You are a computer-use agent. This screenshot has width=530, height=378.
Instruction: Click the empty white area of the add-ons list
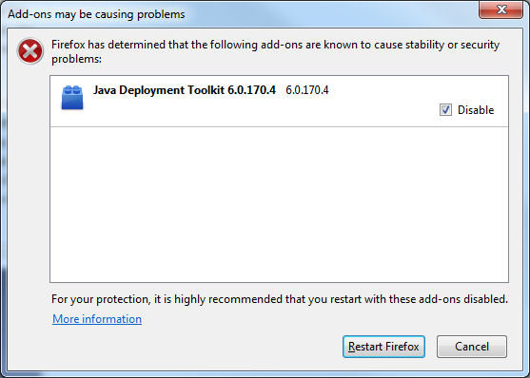[x=279, y=204]
